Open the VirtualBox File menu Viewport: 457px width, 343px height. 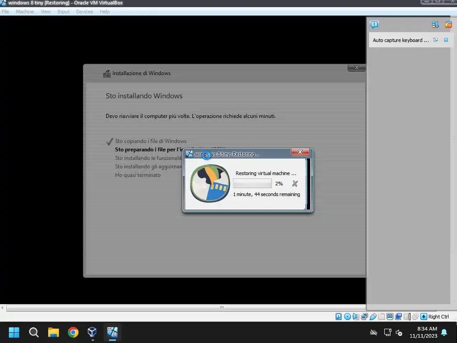5,12
